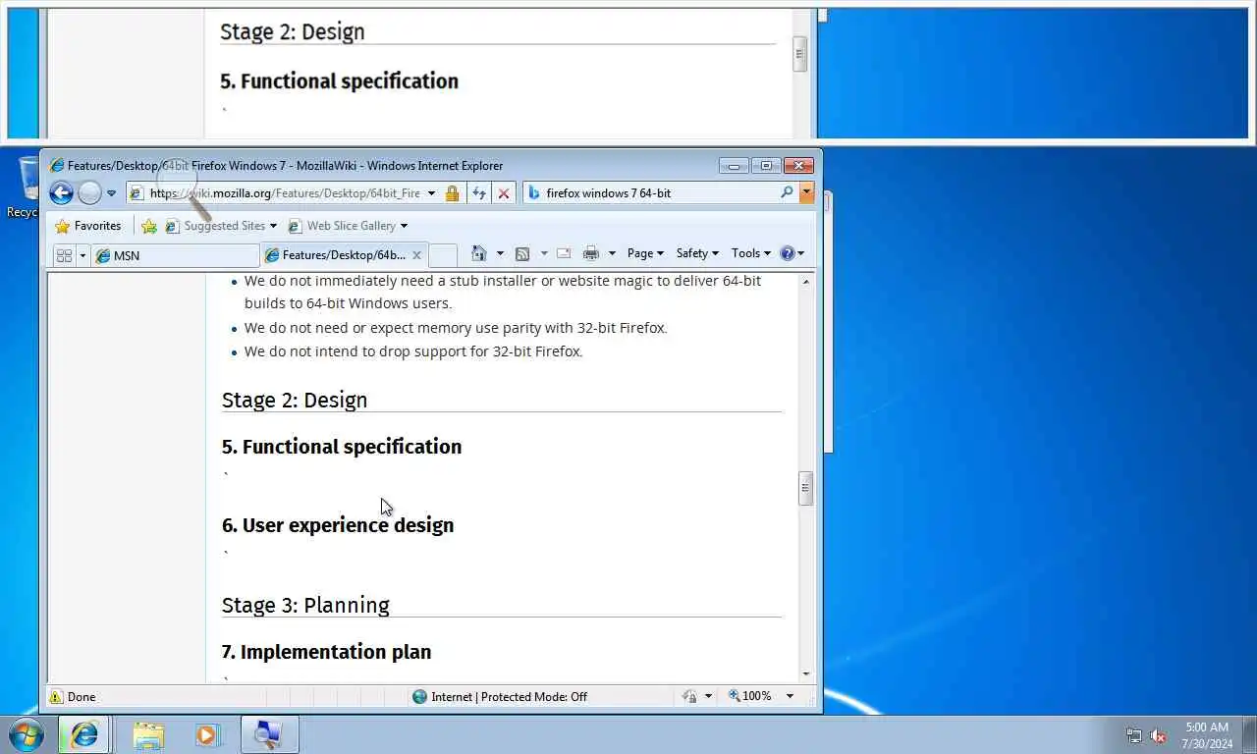Viewport: 1257px width, 754px height.
Task: Click the RSS feeds icon
Action: pyautogui.click(x=522, y=253)
